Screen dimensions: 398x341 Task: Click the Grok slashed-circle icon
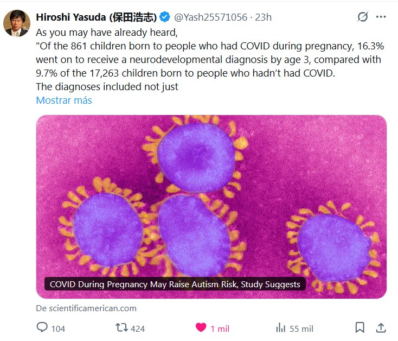tap(363, 17)
